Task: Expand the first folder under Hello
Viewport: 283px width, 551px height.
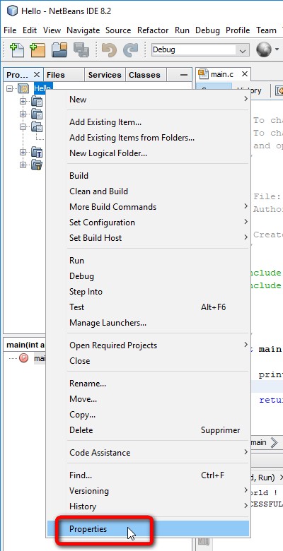Action: pos(23,102)
